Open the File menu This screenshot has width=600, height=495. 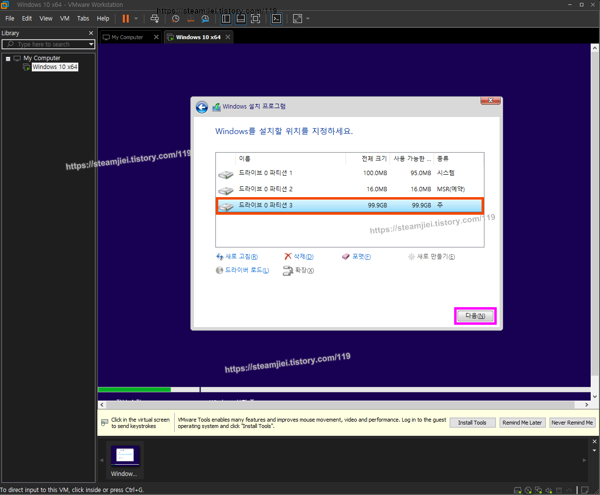point(10,19)
